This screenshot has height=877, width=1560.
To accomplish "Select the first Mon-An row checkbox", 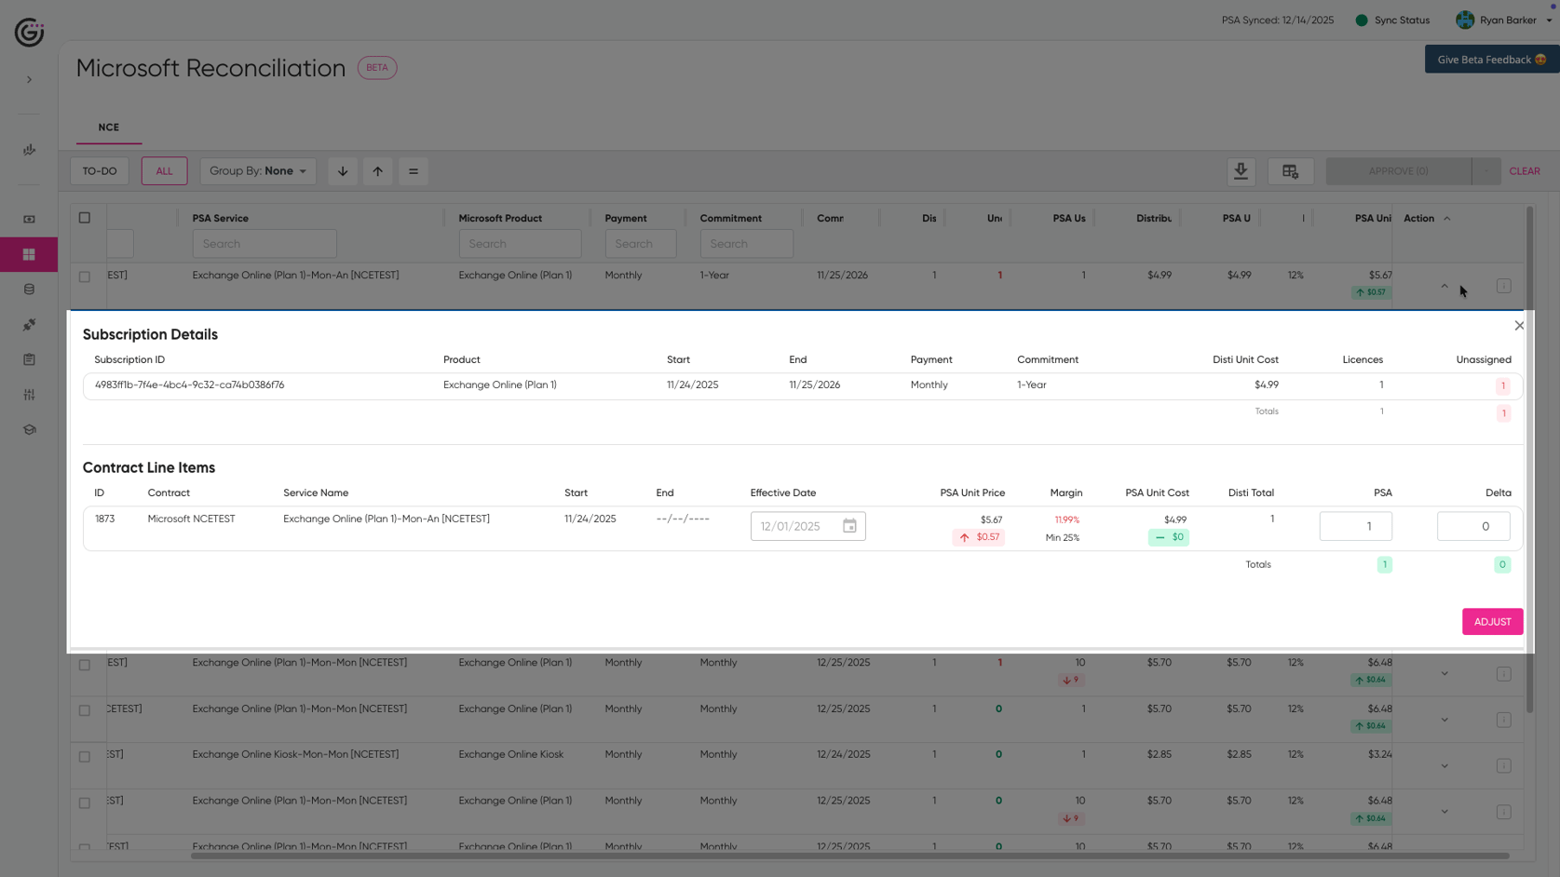I will point(85,277).
